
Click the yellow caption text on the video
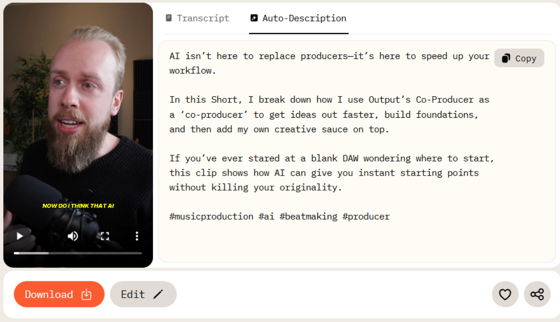[x=78, y=206]
